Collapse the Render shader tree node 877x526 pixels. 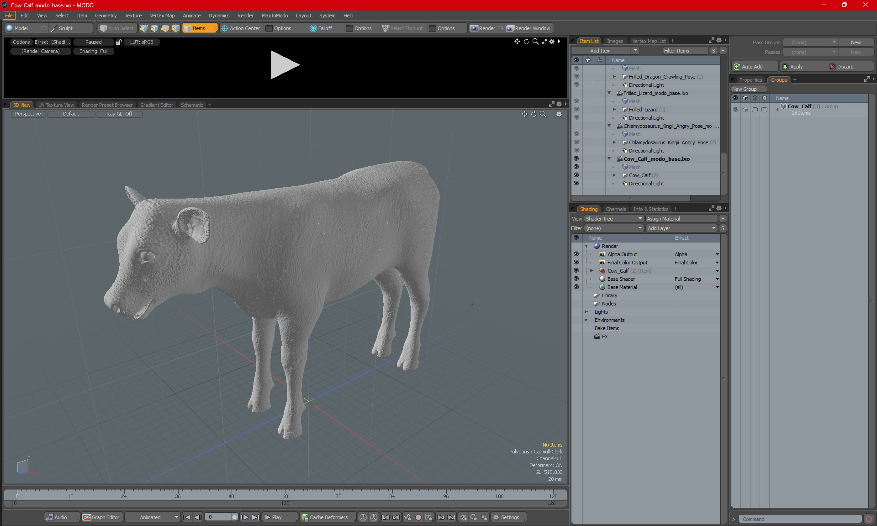click(x=586, y=246)
